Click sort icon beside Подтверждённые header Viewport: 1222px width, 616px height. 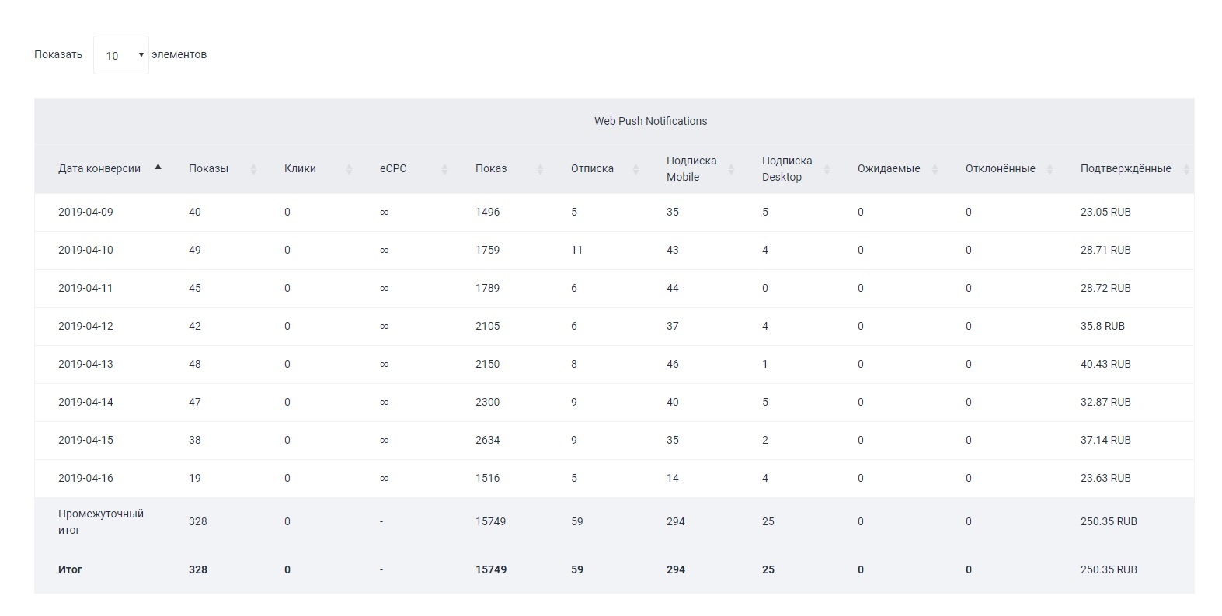click(1186, 169)
